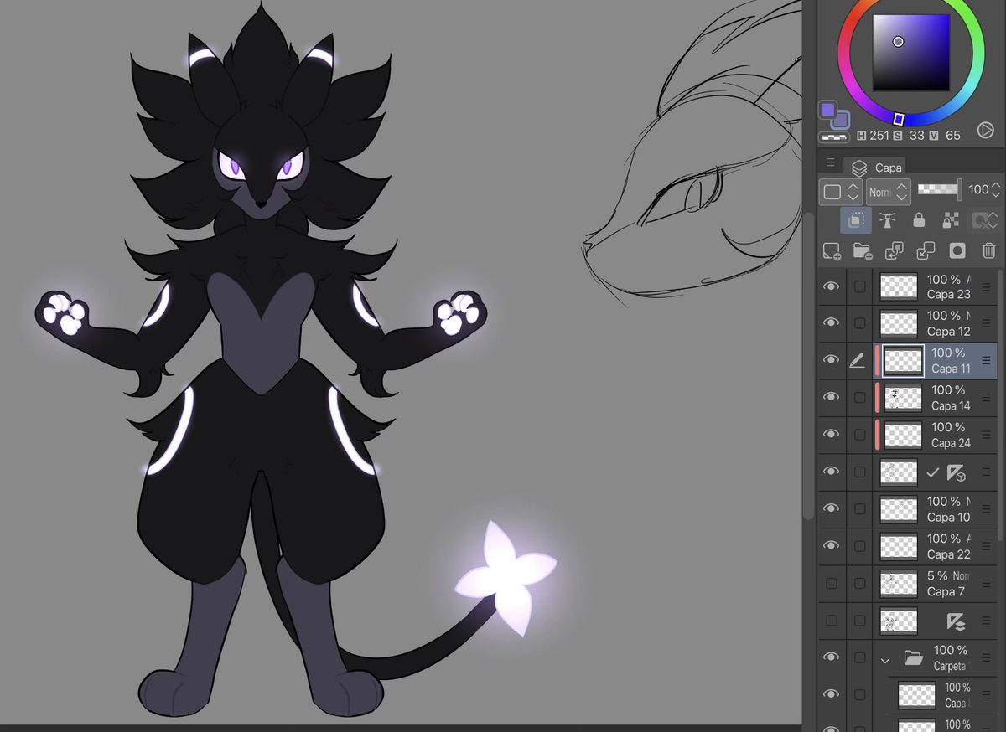1006x732 pixels.
Task: Click merge with layer below icon
Action: click(926, 250)
